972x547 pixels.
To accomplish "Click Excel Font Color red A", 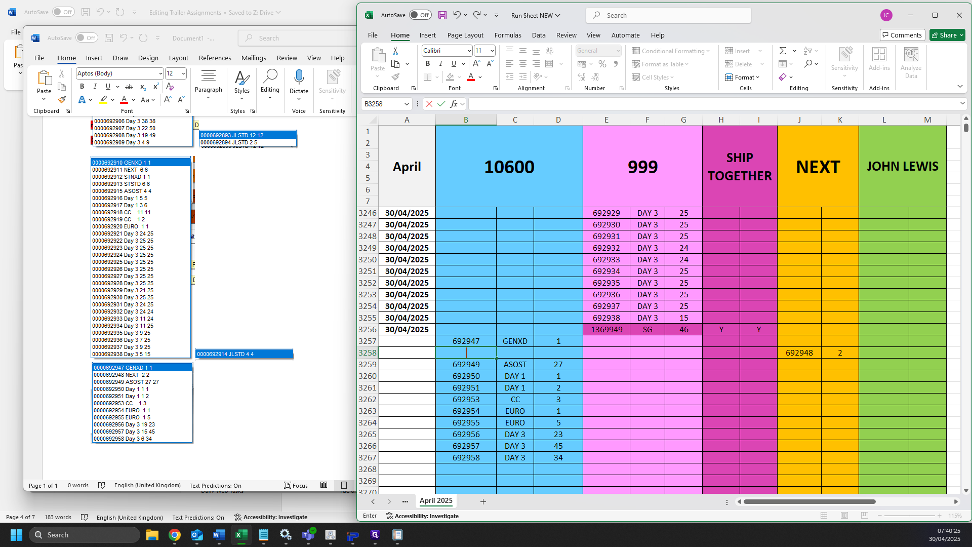I will (471, 77).
